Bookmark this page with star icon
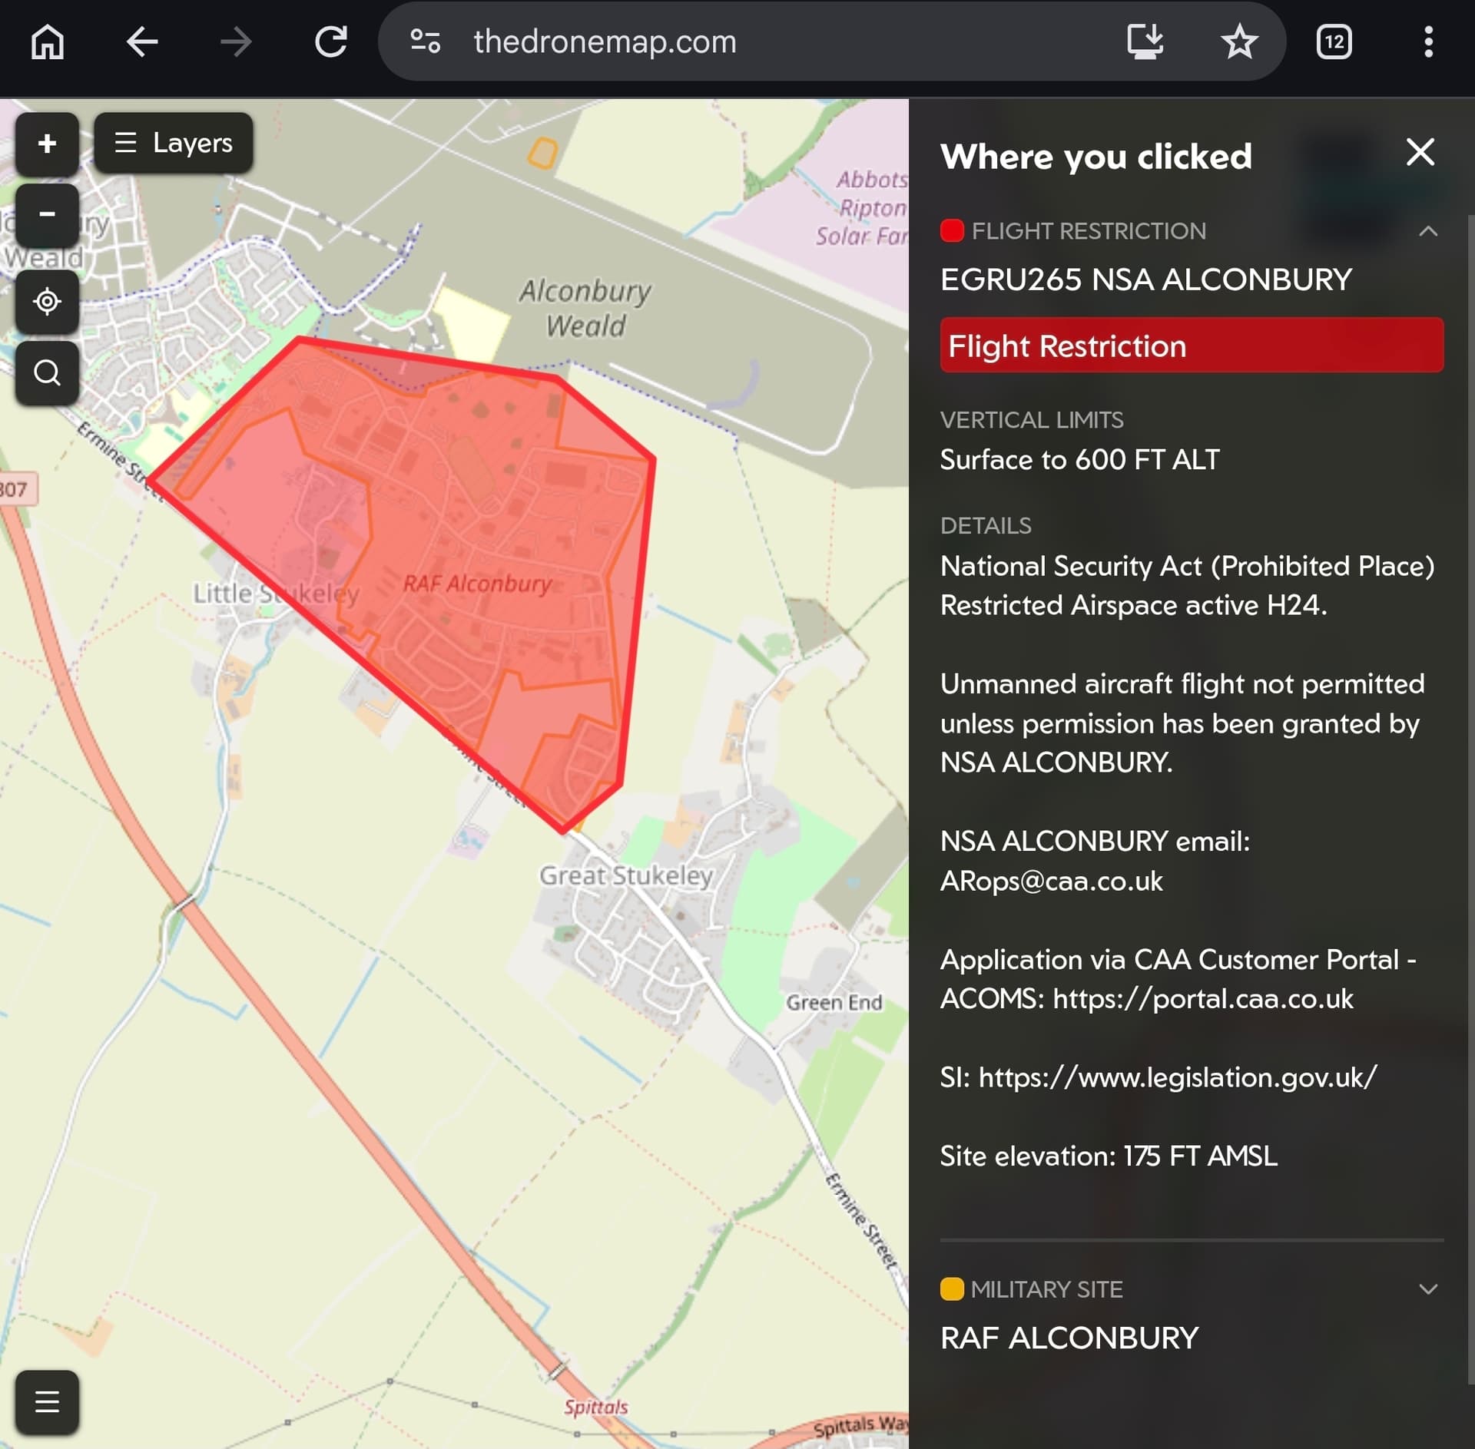The width and height of the screenshot is (1475, 1449). (x=1238, y=41)
